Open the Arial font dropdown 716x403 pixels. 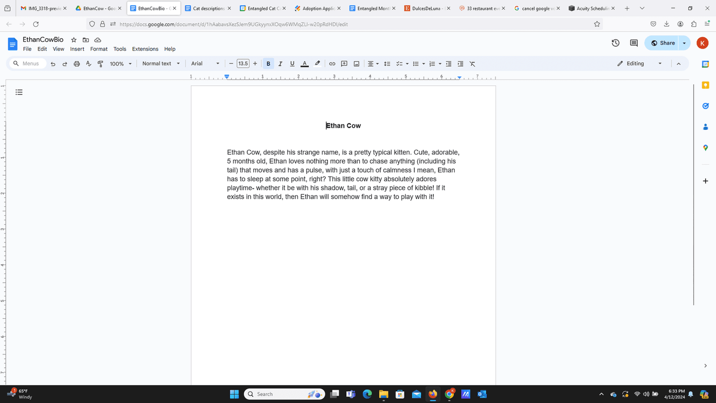[205, 64]
